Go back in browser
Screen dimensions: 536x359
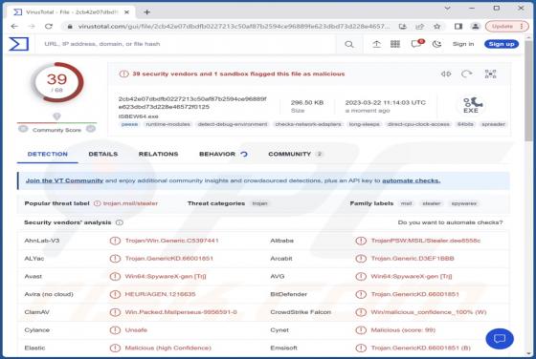pyautogui.click(x=14, y=26)
